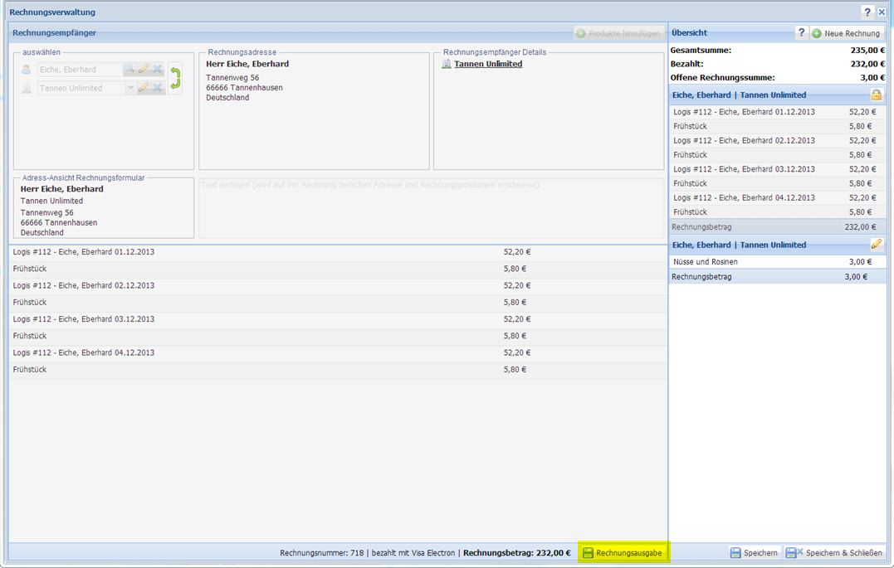The height and width of the screenshot is (568, 894).
Task: Click the pencil icon next to Tannen Unlimited
Action: click(x=144, y=88)
